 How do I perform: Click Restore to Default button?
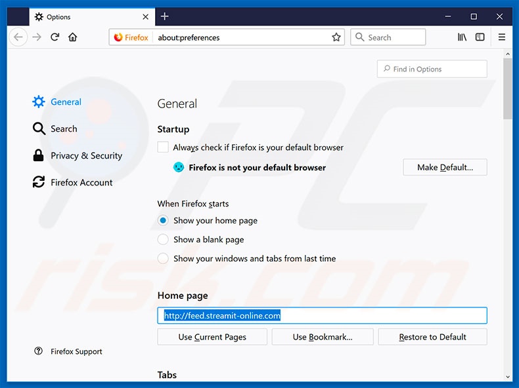[x=432, y=337]
